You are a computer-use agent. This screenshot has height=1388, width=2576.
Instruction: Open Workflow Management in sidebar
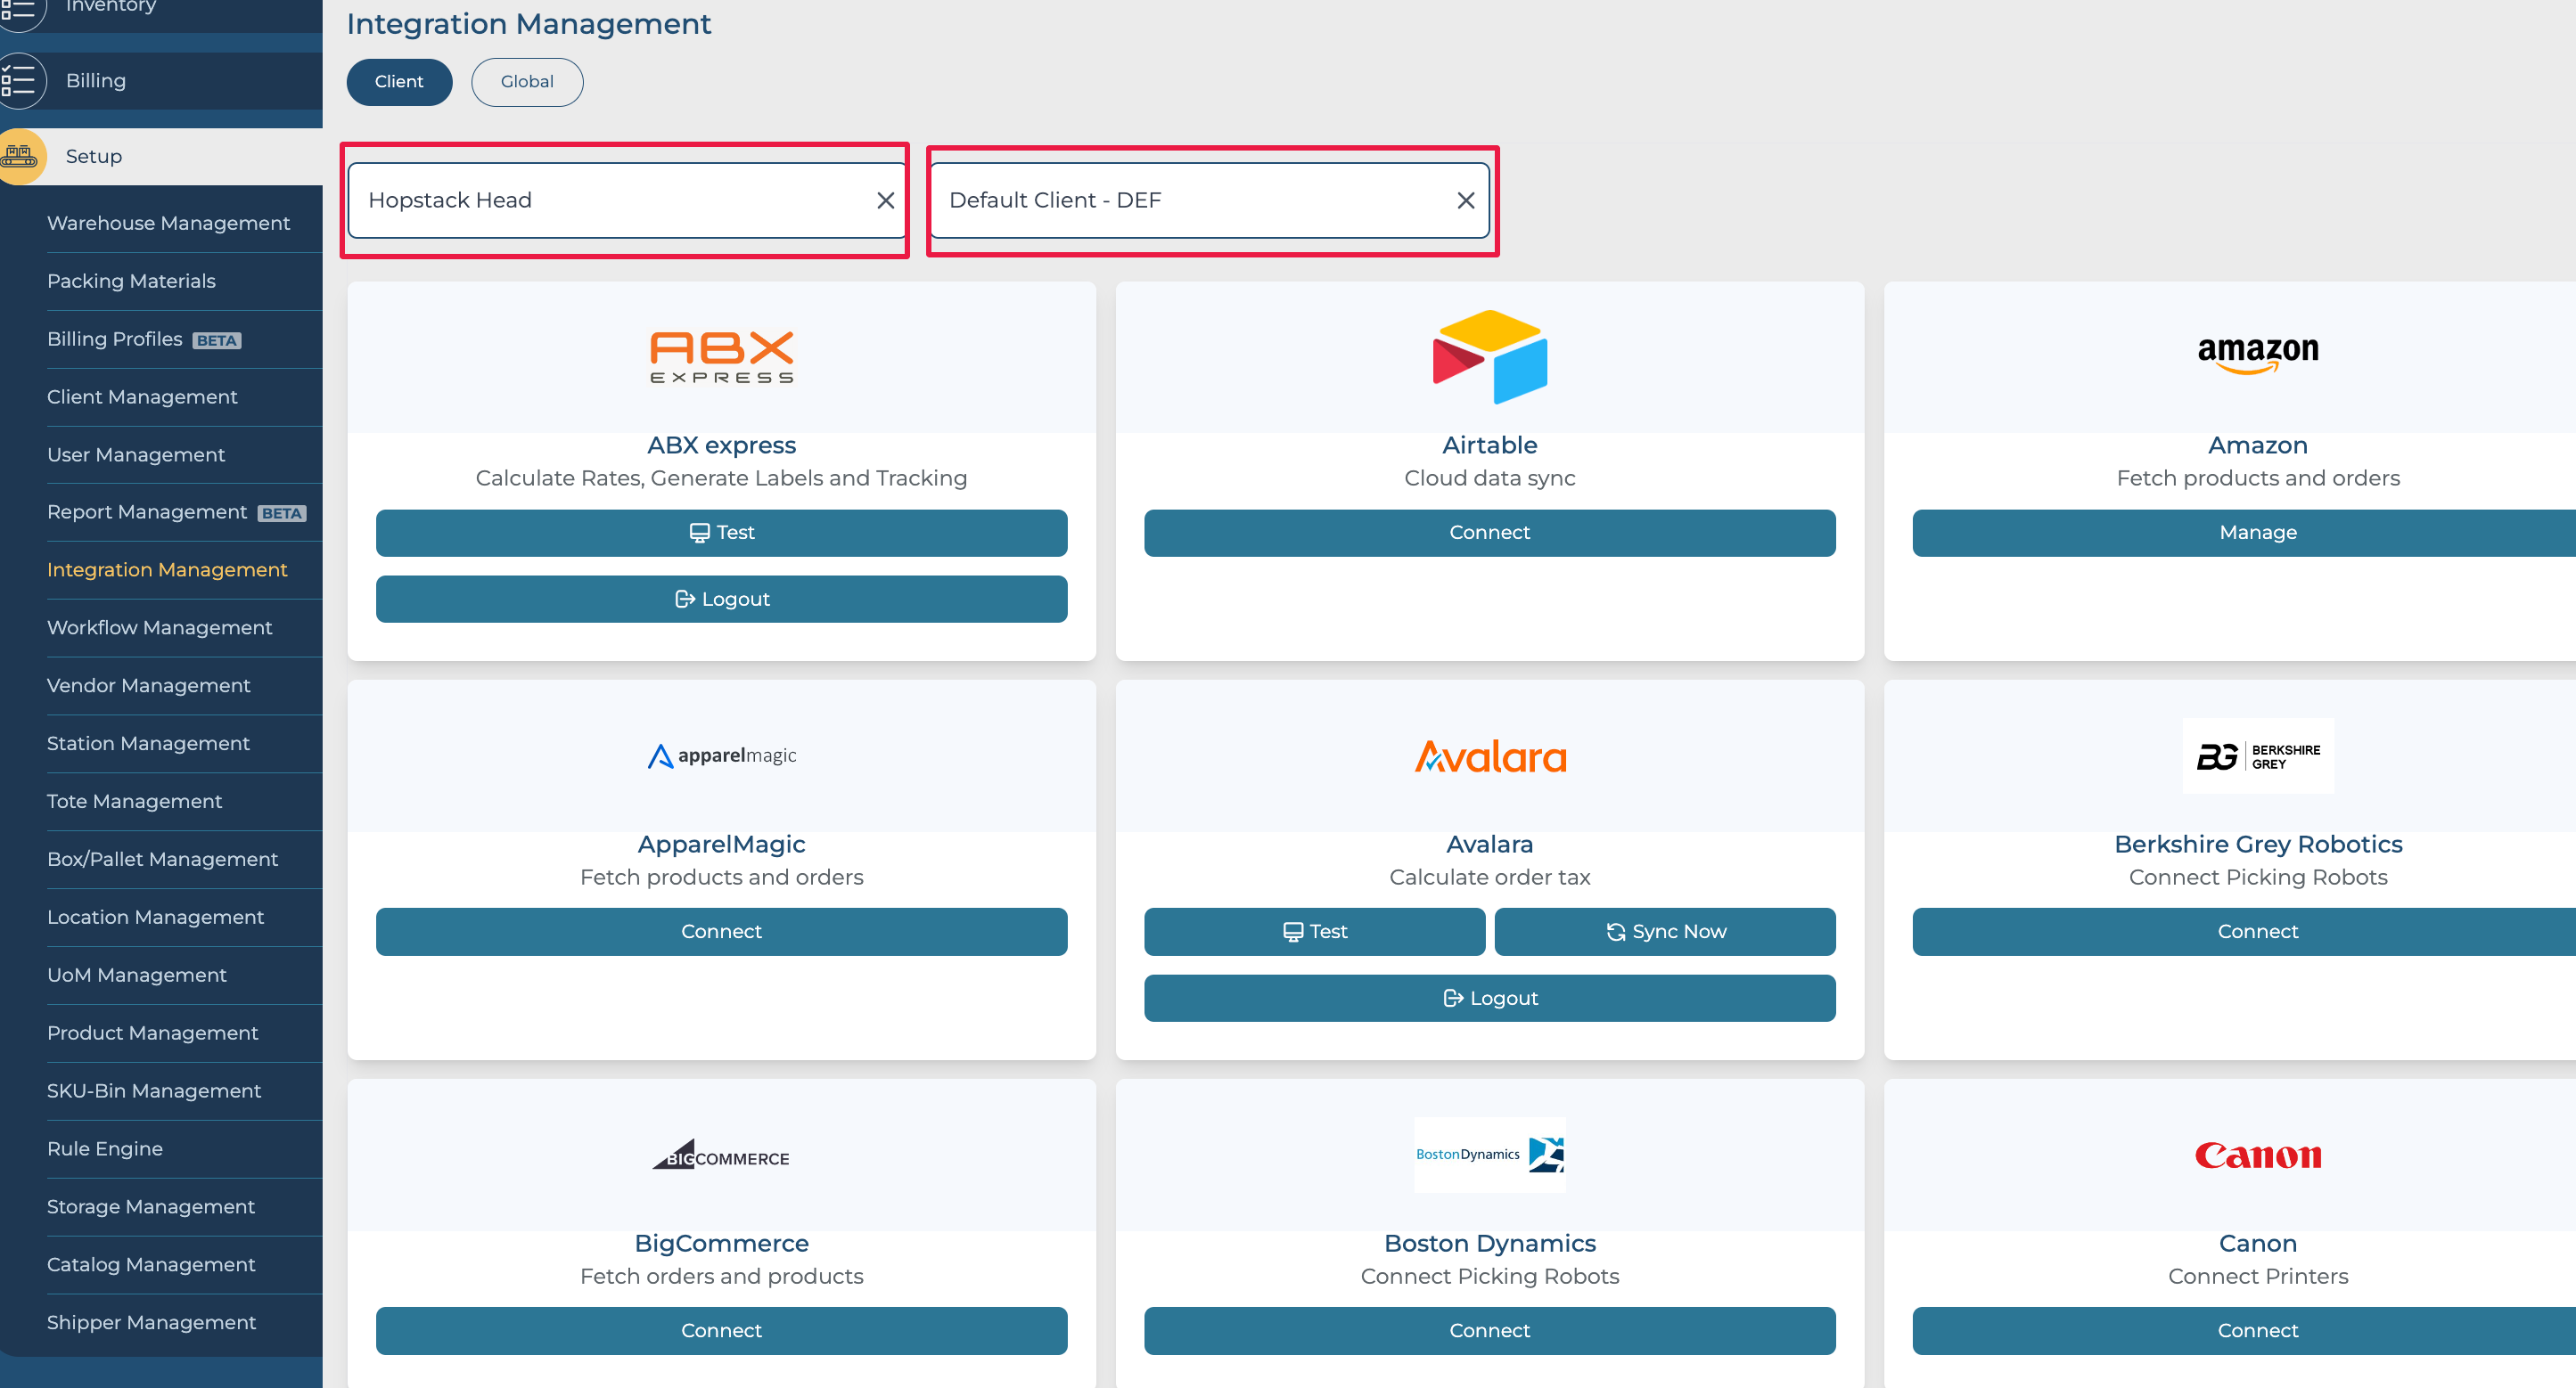coord(159,627)
